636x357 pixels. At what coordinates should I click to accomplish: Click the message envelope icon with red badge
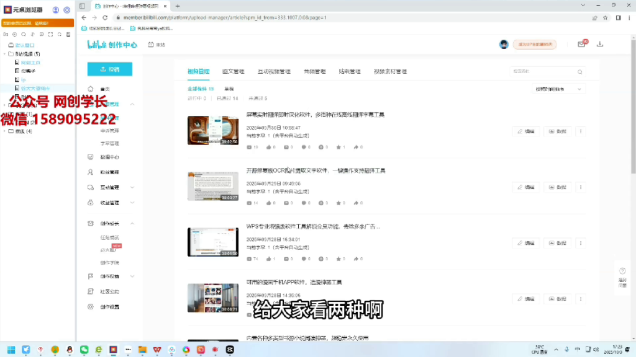pos(581,44)
